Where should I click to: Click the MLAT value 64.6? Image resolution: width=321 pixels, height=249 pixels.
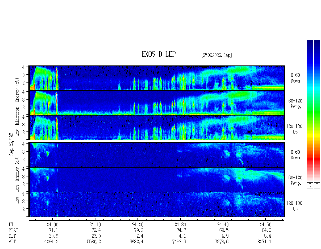tap(266, 230)
